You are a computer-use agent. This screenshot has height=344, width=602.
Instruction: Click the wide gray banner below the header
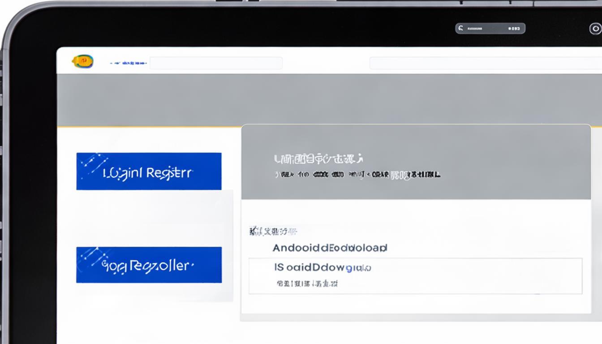329,100
